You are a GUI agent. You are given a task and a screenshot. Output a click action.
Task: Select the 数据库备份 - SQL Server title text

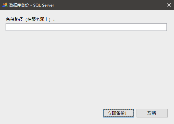click(x=32, y=5)
